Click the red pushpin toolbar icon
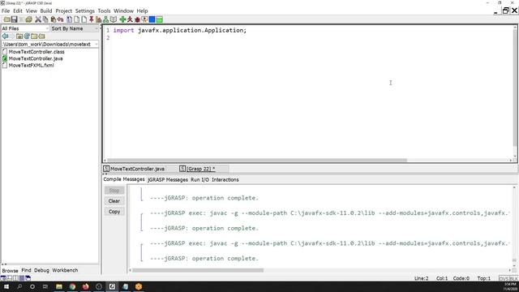 click(x=92, y=19)
